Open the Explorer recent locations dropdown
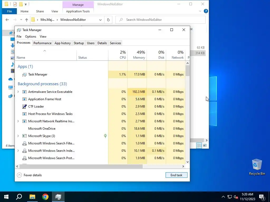This screenshot has width=270, height=202. click(21, 20)
